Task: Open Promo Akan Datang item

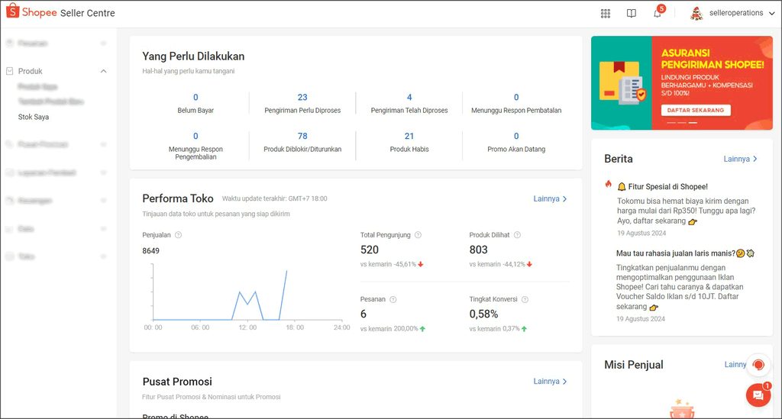Action: pos(516,142)
